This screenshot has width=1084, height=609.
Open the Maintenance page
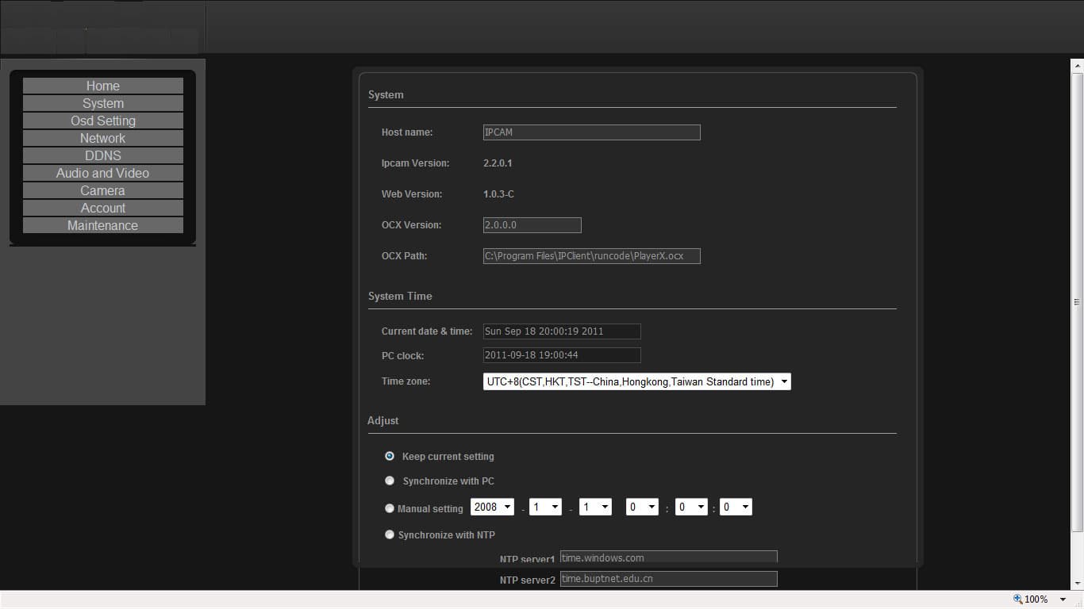(x=103, y=225)
